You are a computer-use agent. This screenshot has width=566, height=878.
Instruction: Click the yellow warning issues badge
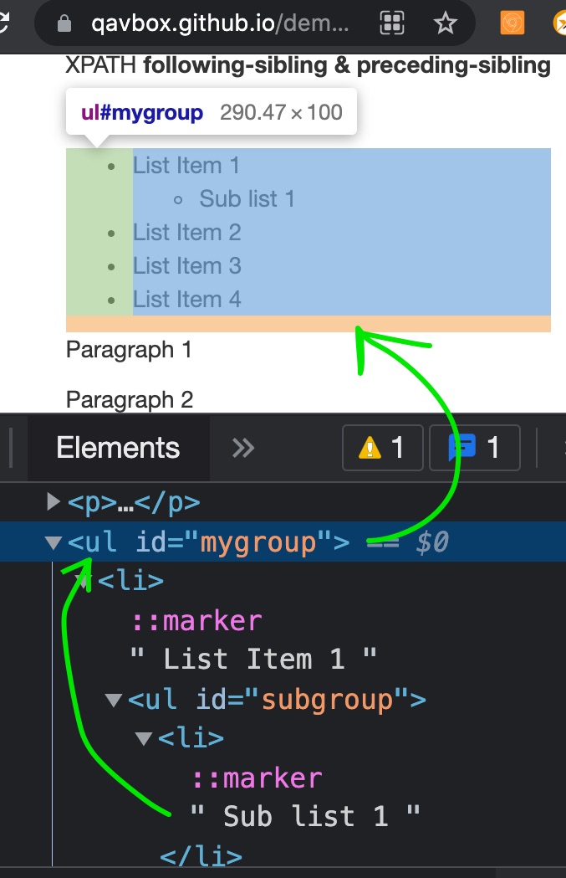(x=382, y=448)
